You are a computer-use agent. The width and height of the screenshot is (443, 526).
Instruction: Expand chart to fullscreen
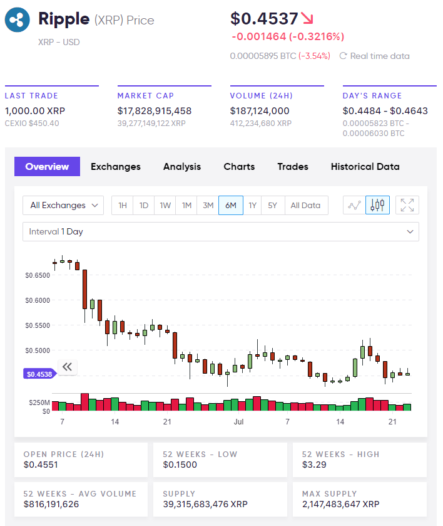click(x=407, y=205)
